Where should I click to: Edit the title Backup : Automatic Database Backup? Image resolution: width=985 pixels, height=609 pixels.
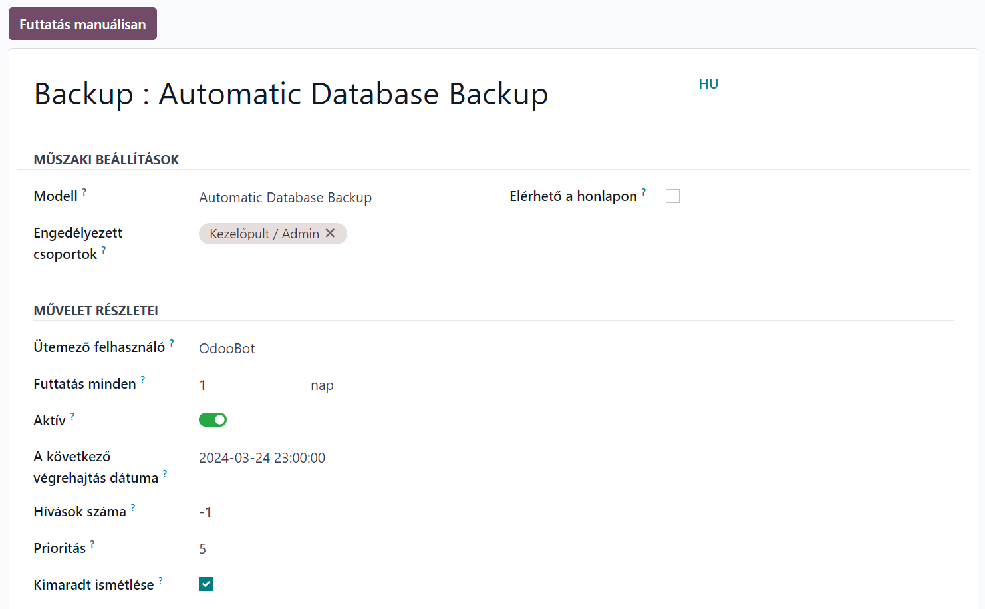tap(291, 94)
